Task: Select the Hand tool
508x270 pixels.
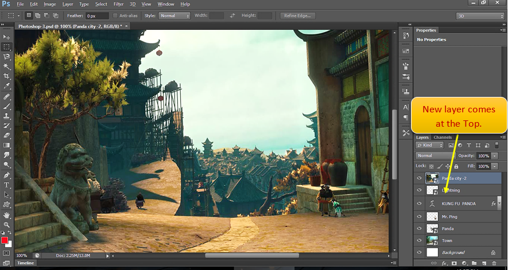Action: pos(6,215)
